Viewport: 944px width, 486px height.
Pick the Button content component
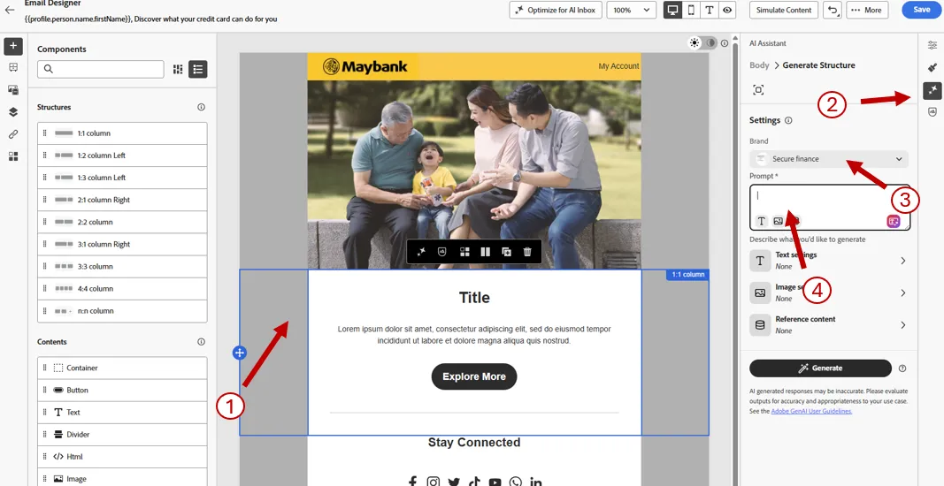pyautogui.click(x=122, y=390)
